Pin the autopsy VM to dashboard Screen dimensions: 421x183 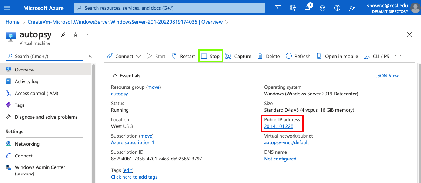coord(64,34)
